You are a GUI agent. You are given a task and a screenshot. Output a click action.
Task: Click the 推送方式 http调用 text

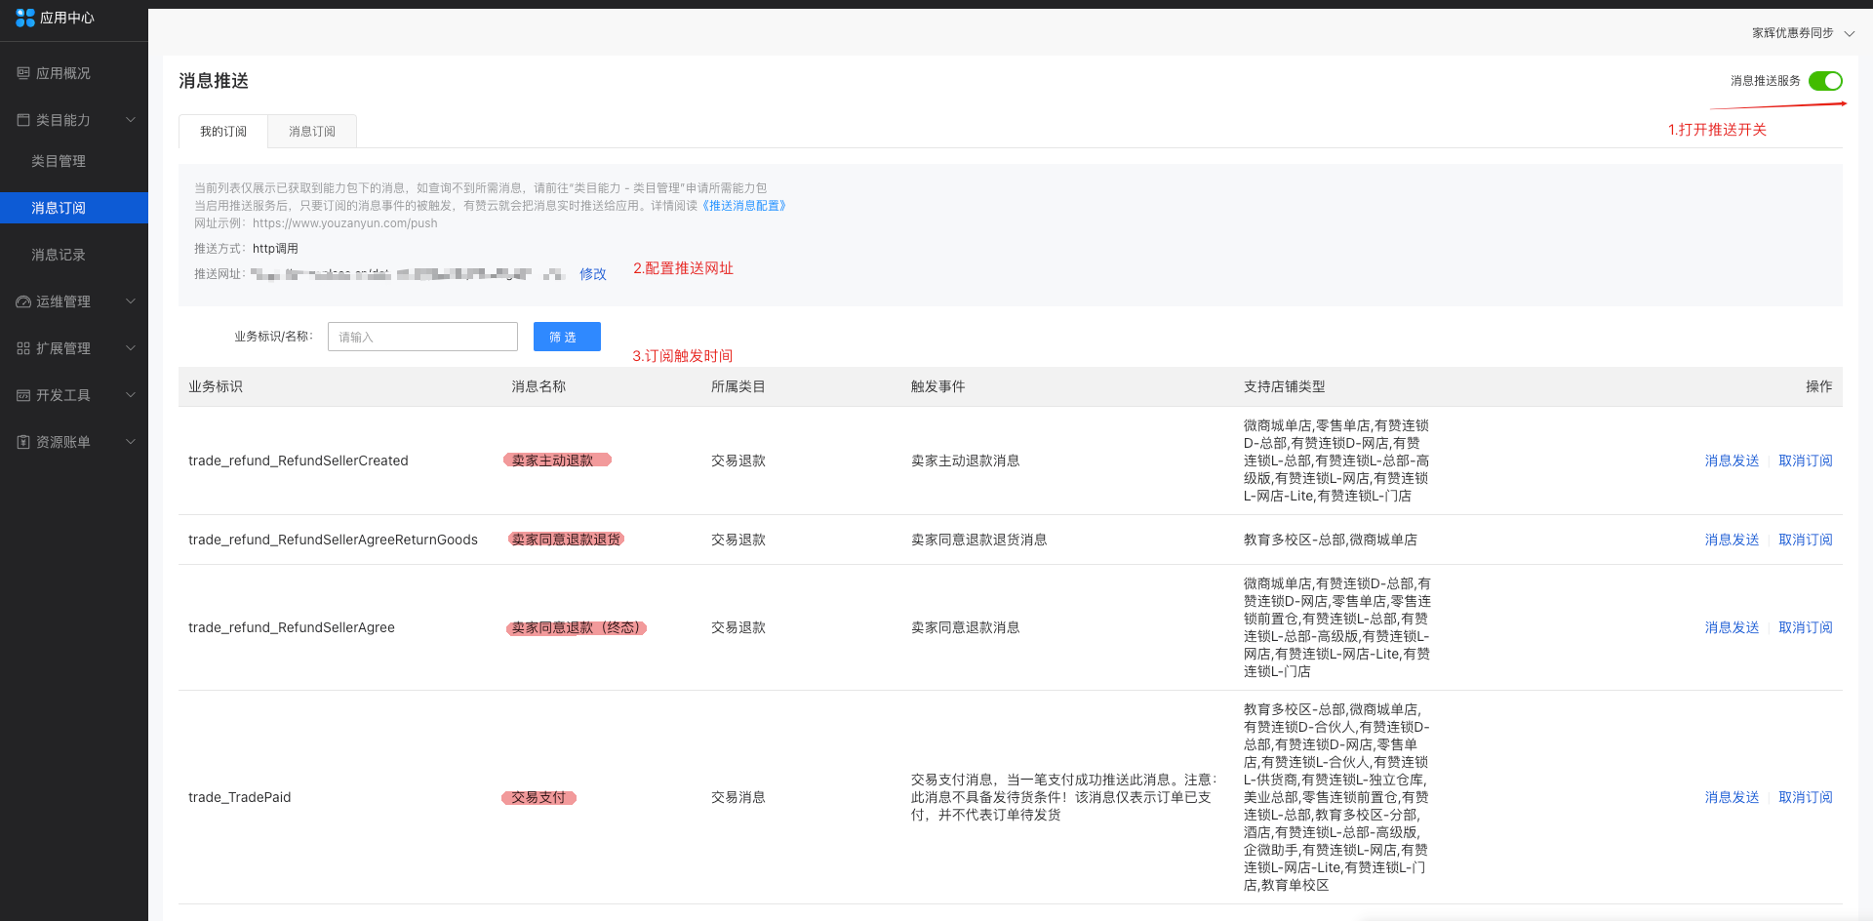click(x=246, y=249)
